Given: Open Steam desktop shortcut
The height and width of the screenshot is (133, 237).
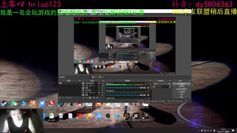Looking at the screenshot, I should coord(4,104).
